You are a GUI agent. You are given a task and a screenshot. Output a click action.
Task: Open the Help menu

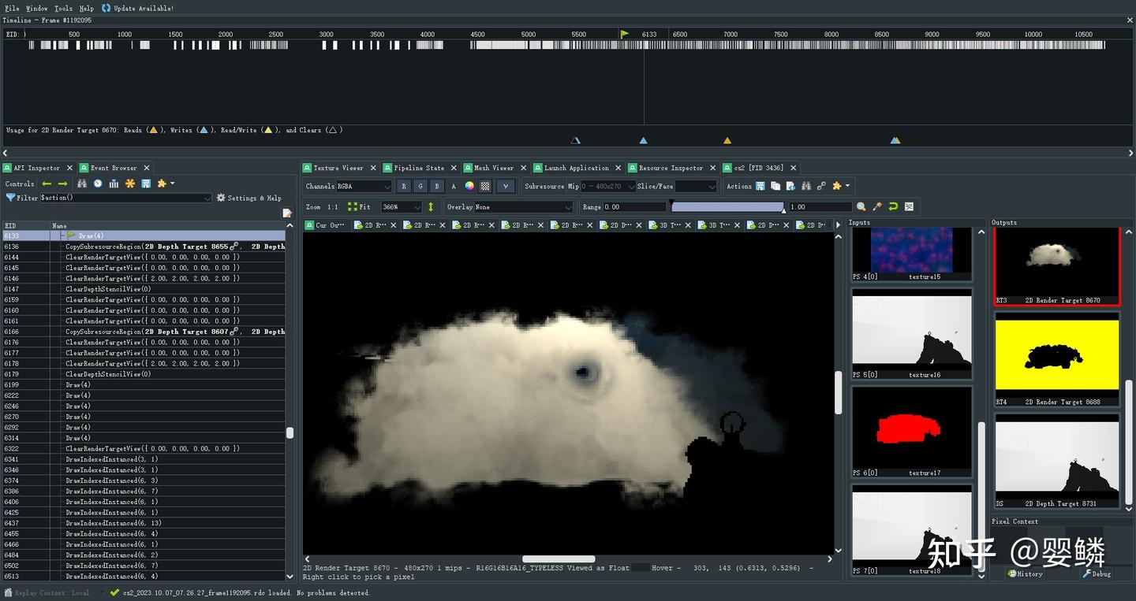coord(86,8)
